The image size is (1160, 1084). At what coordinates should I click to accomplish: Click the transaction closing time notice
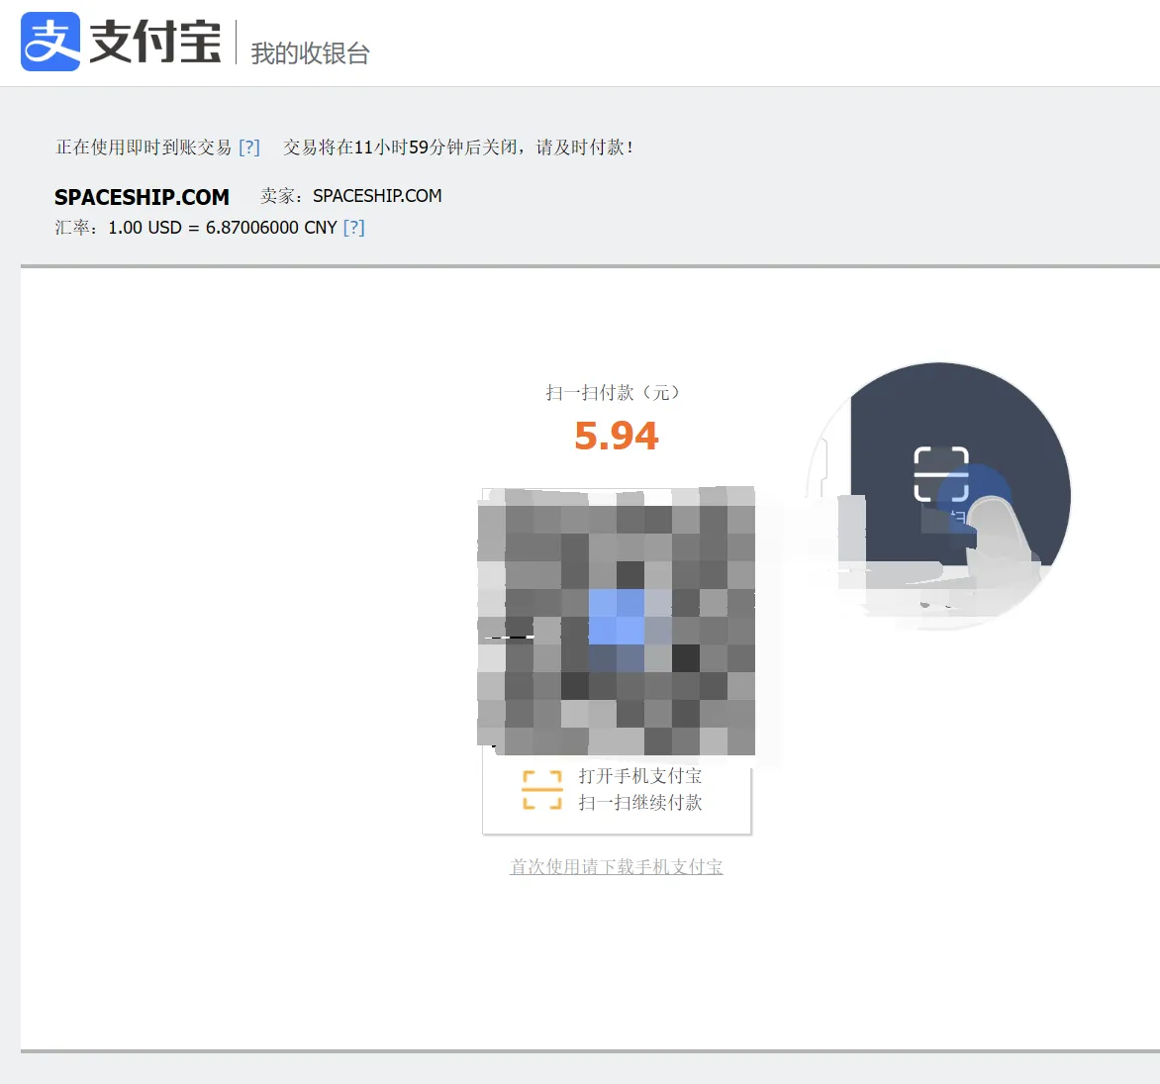(458, 148)
